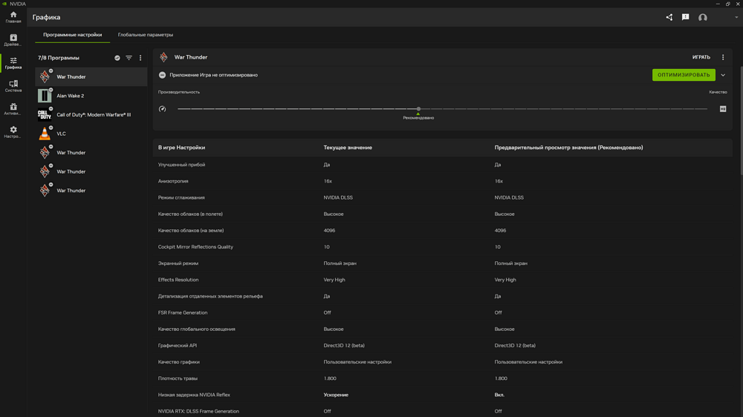Switch to Глобальные параметры tab
Screen dimensions: 743x417
[x=146, y=35]
